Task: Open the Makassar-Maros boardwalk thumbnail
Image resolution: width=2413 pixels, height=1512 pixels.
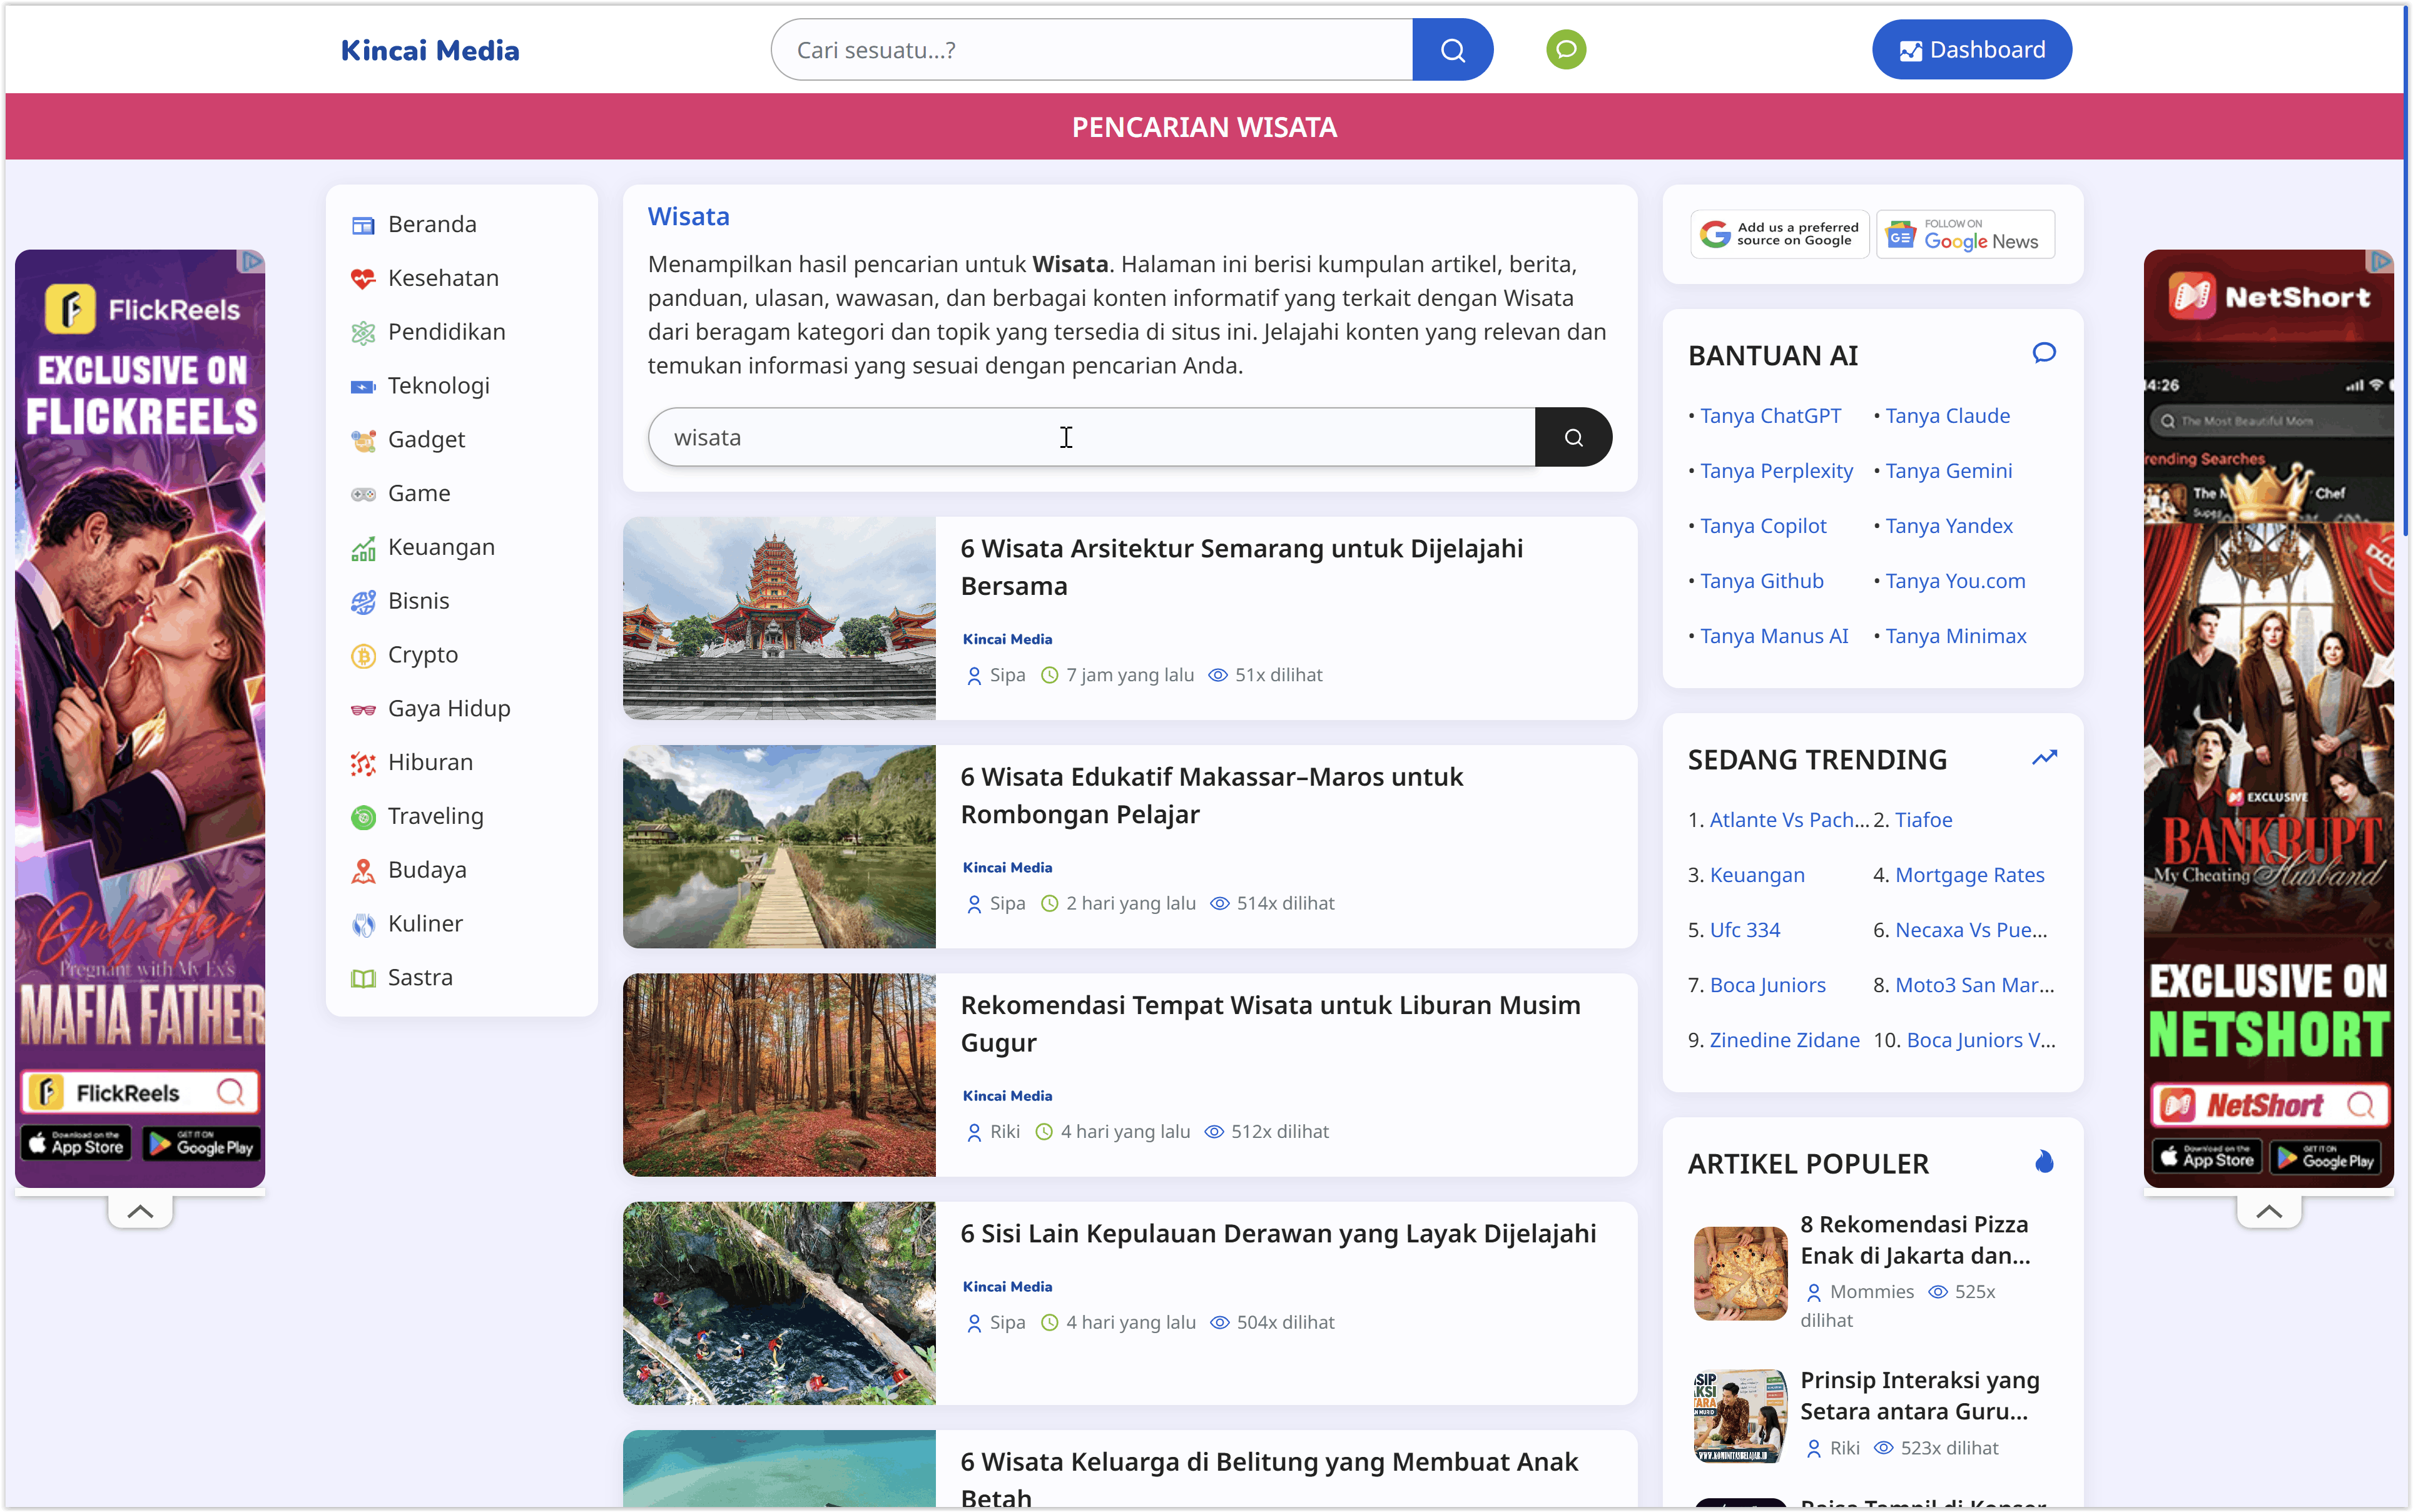Action: click(x=779, y=847)
